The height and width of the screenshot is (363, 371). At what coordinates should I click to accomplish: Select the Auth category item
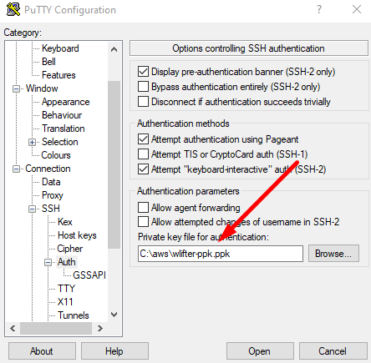pyautogui.click(x=67, y=262)
